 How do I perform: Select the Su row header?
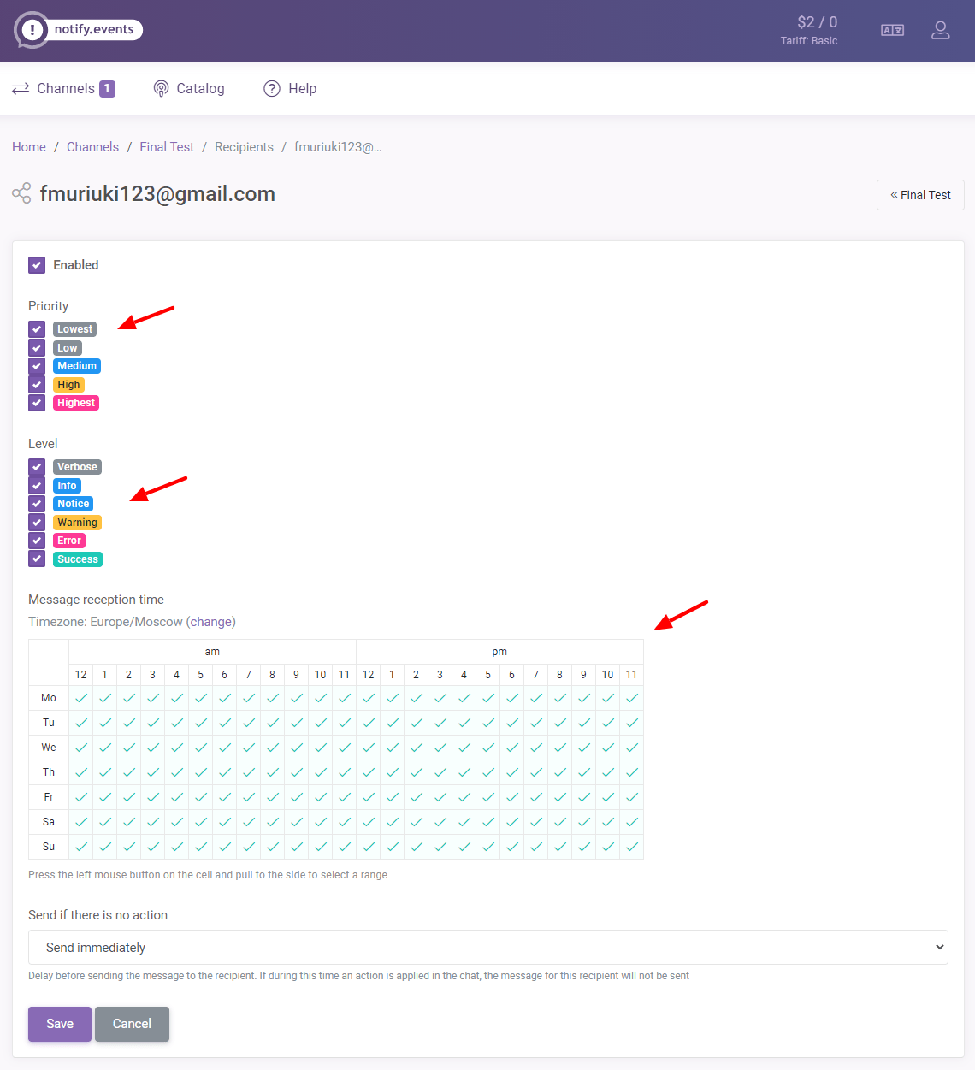tap(49, 847)
